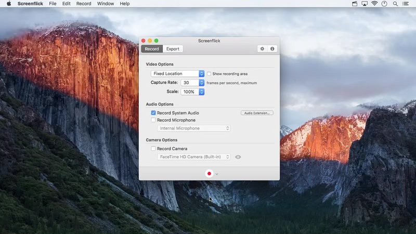Click the Scale 100% value field

pos(190,92)
